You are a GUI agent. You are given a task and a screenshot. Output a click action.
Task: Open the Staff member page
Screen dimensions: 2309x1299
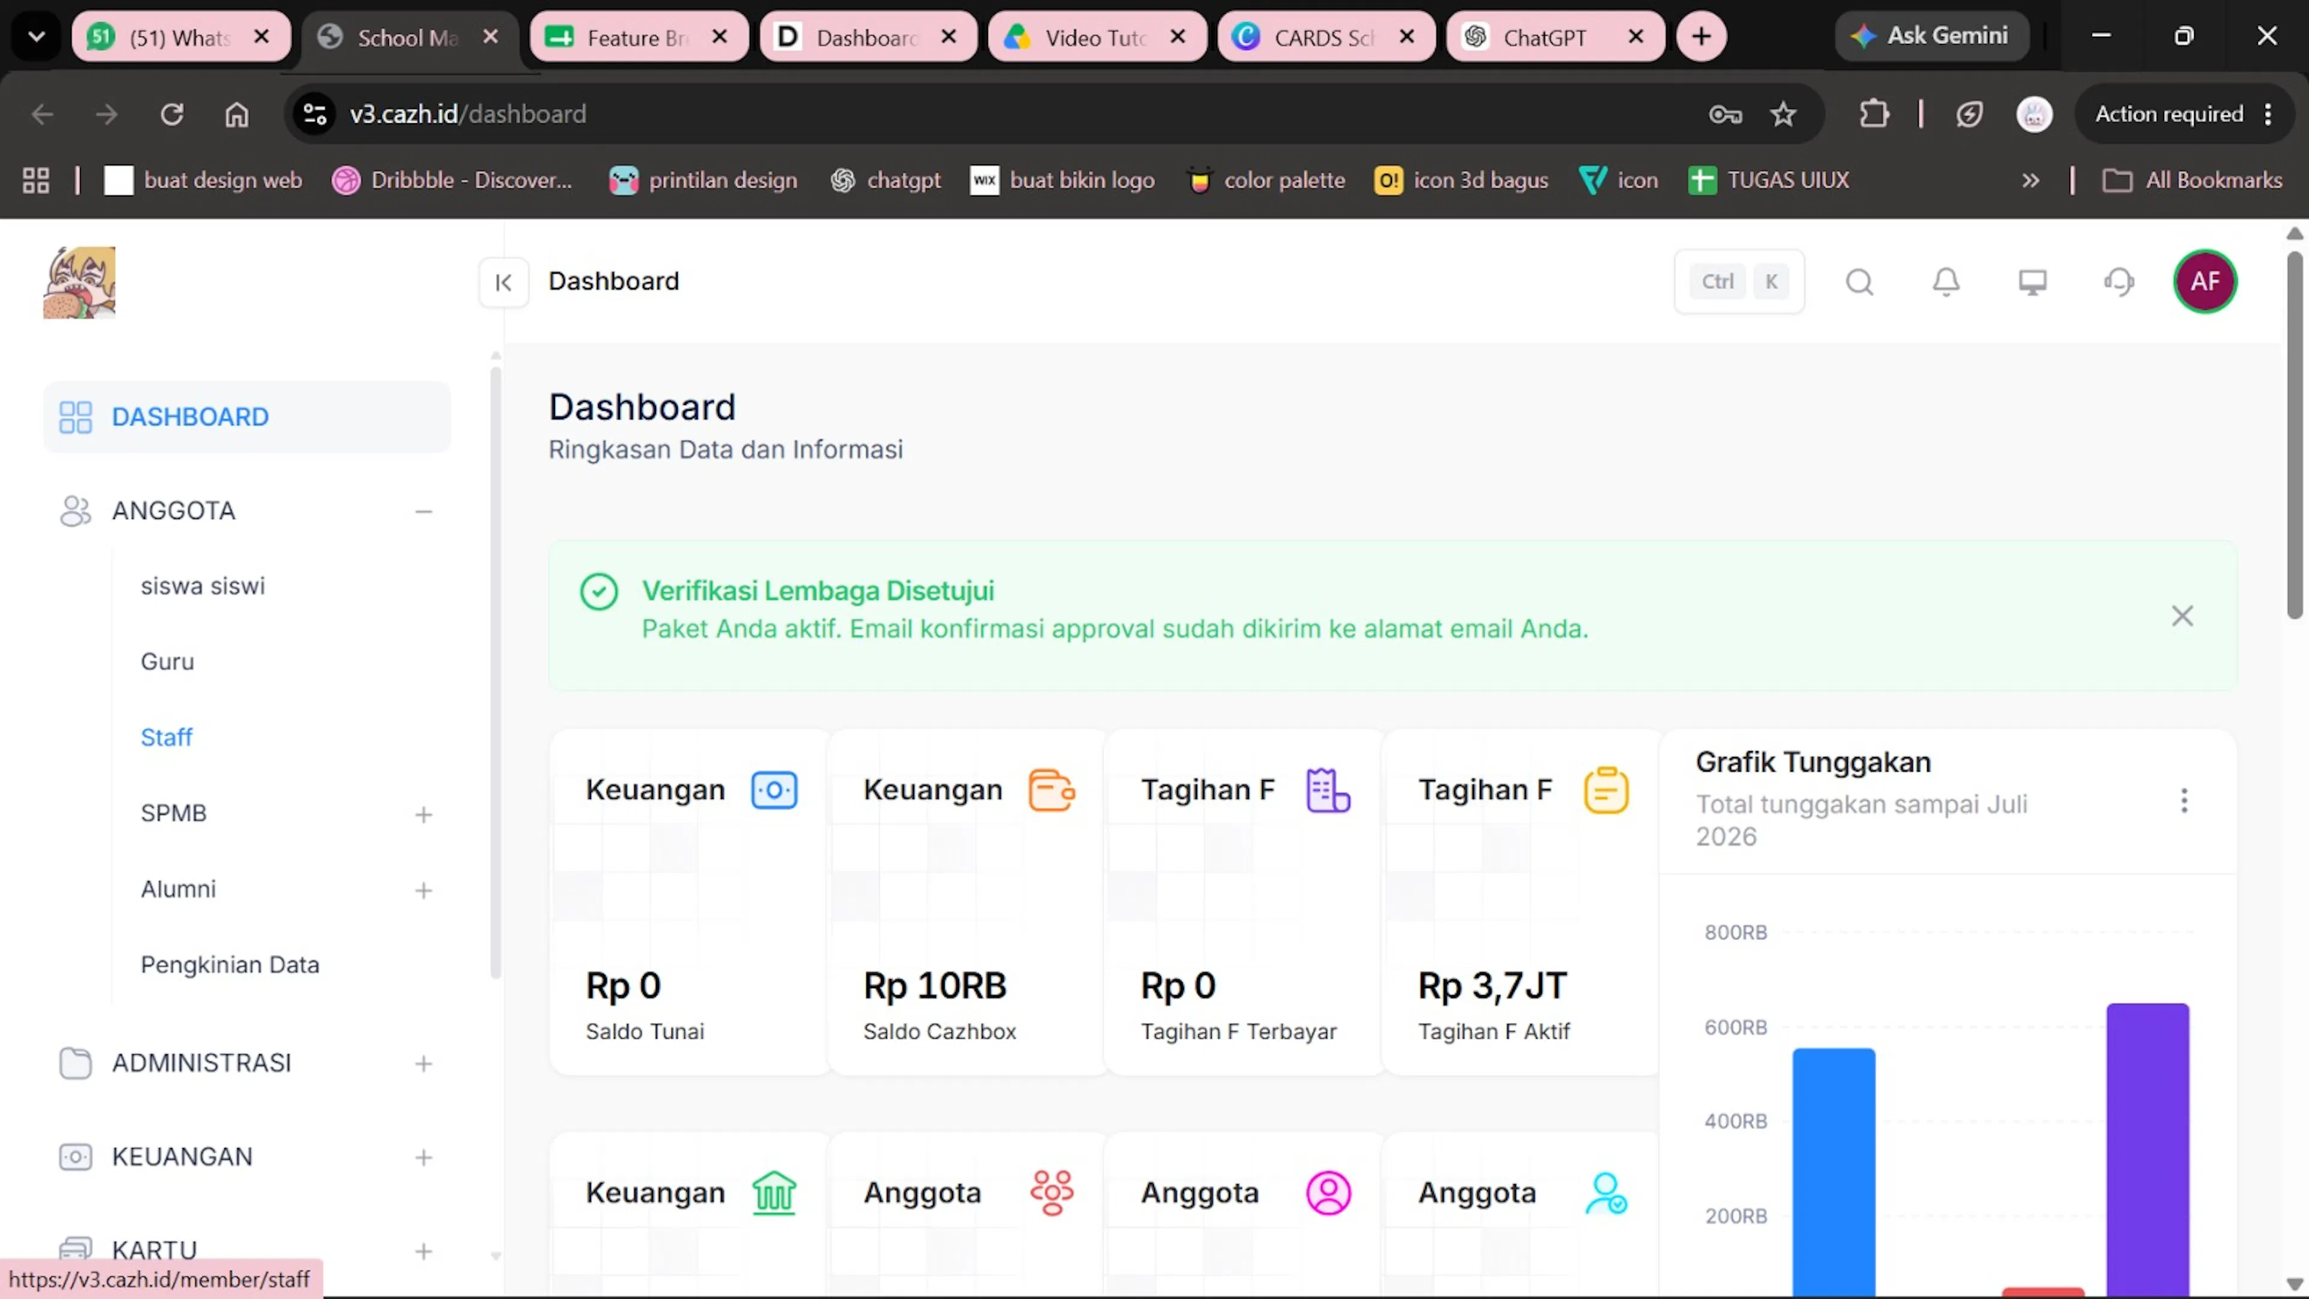(x=167, y=738)
